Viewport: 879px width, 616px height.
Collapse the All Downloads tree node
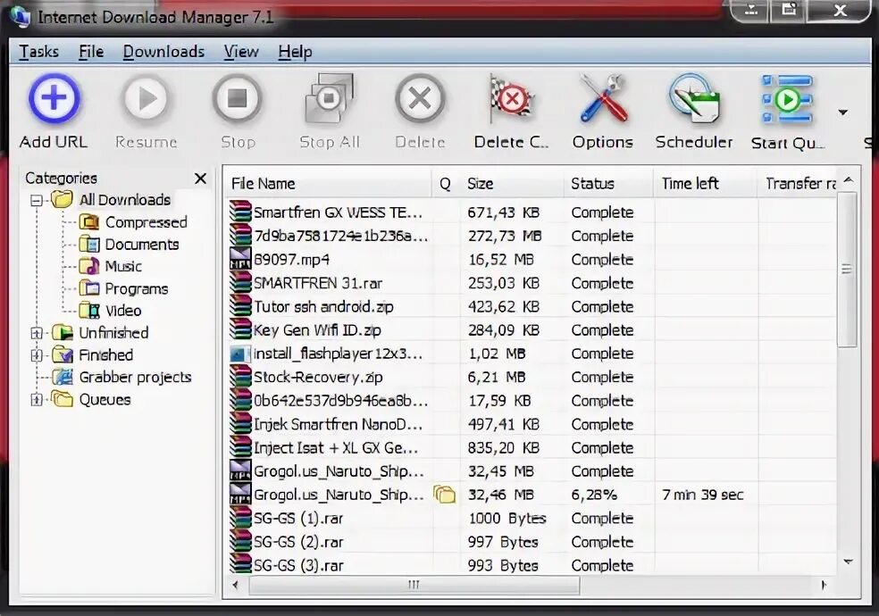click(x=37, y=200)
